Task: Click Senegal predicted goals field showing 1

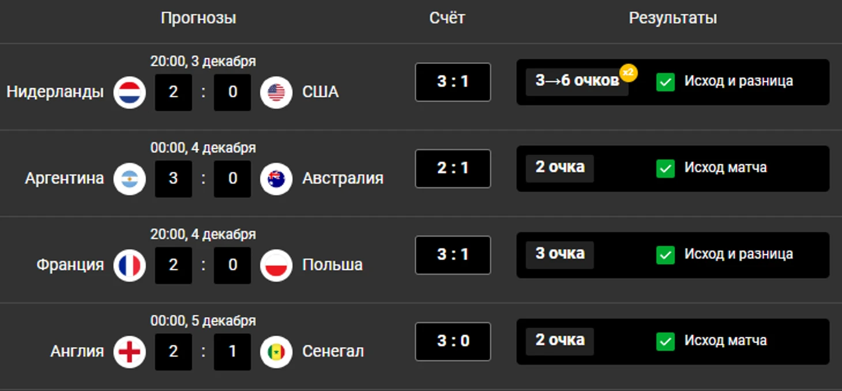Action: 232,352
